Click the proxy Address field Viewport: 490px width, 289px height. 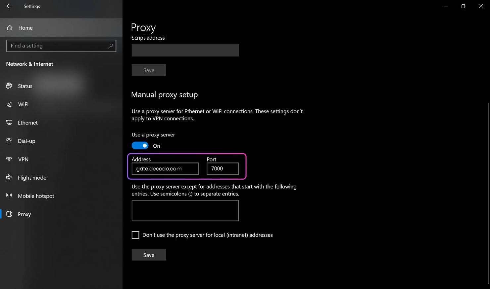pyautogui.click(x=165, y=169)
